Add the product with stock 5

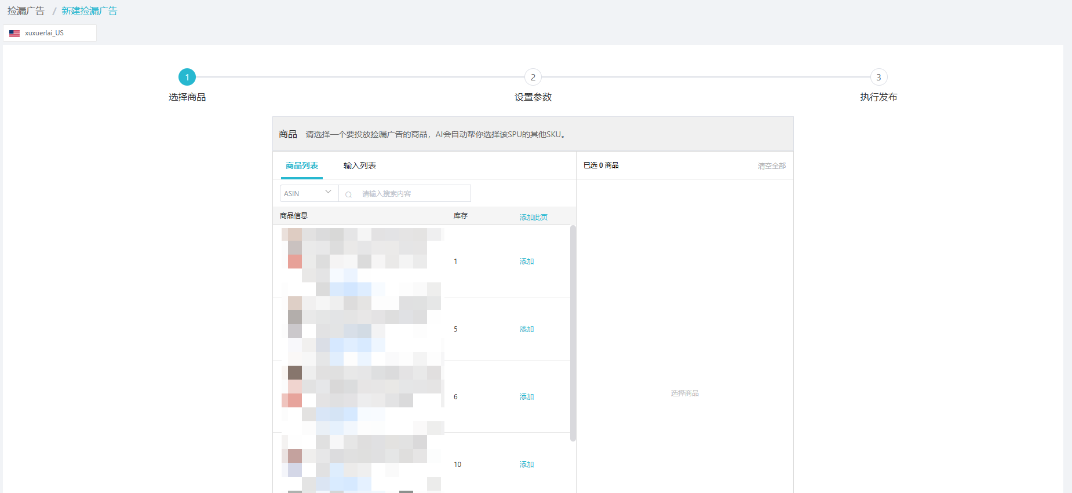[x=526, y=329]
